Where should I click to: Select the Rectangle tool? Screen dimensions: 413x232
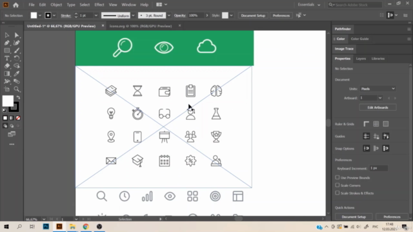[x=7, y=50]
